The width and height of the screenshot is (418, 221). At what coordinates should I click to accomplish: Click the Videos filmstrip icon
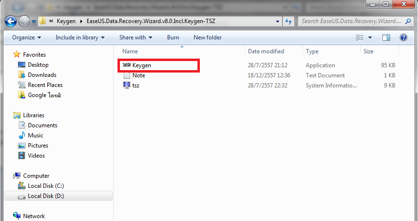(x=22, y=155)
